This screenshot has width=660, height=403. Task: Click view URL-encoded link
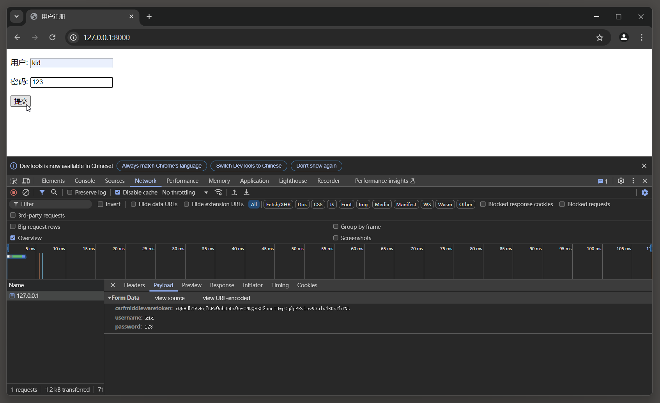[x=226, y=298]
